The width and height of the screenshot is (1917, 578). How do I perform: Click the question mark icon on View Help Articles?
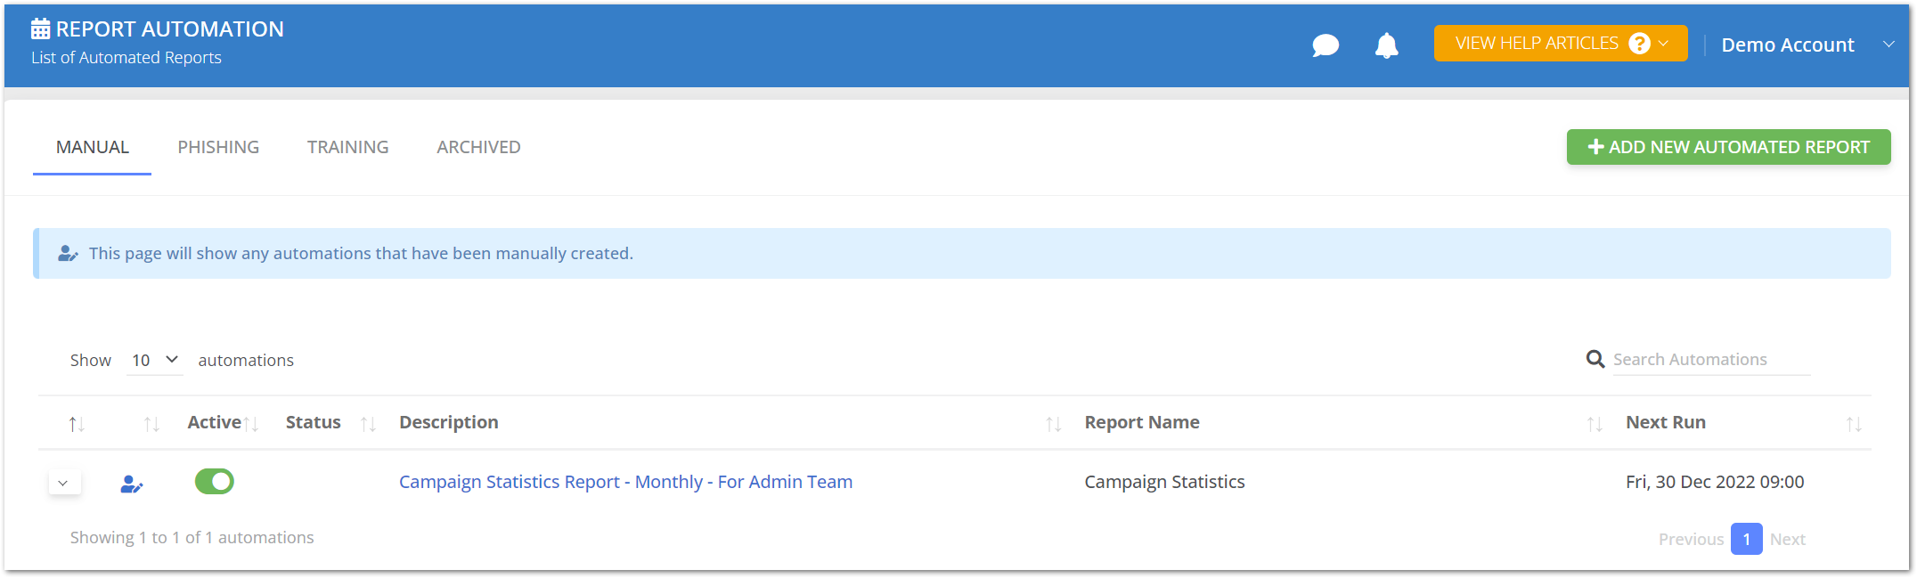[x=1640, y=43]
